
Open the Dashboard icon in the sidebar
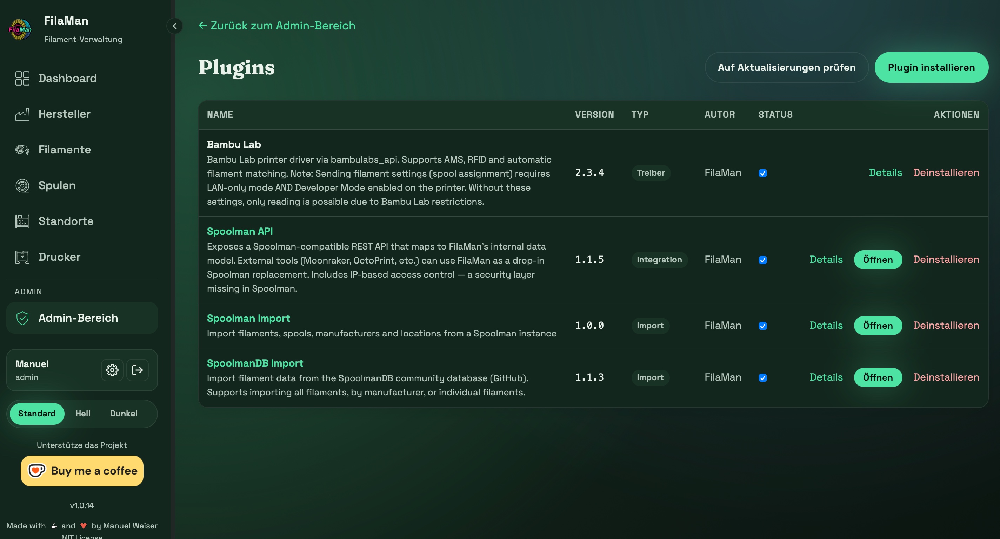click(x=22, y=79)
